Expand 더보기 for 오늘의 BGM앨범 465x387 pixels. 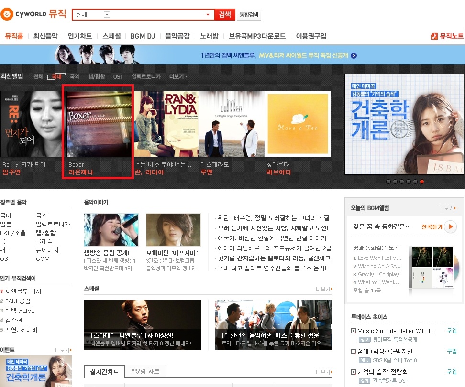(x=447, y=208)
